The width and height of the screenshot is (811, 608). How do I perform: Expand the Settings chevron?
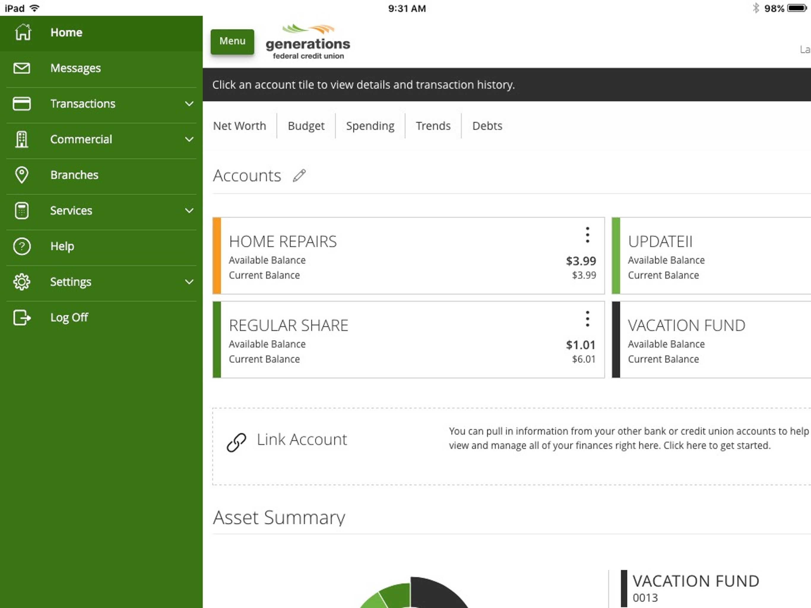tap(189, 282)
